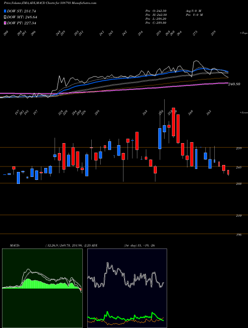The height and width of the screenshot is (328, 248).
Task: Click the 'Avg V: 0 M' value
Action: (x=193, y=11)
